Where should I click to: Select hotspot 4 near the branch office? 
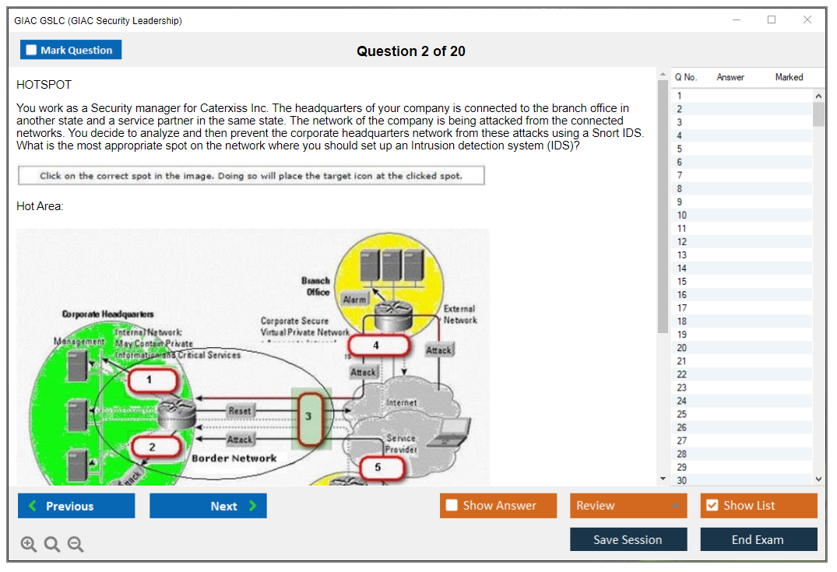pyautogui.click(x=377, y=346)
